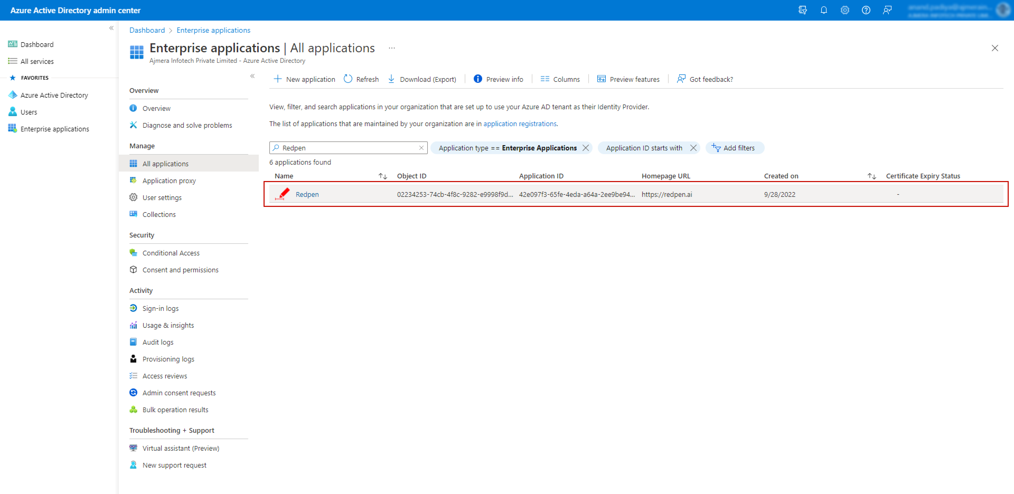Image resolution: width=1014 pixels, height=494 pixels.
Task: Open Users in favorites
Action: point(28,112)
